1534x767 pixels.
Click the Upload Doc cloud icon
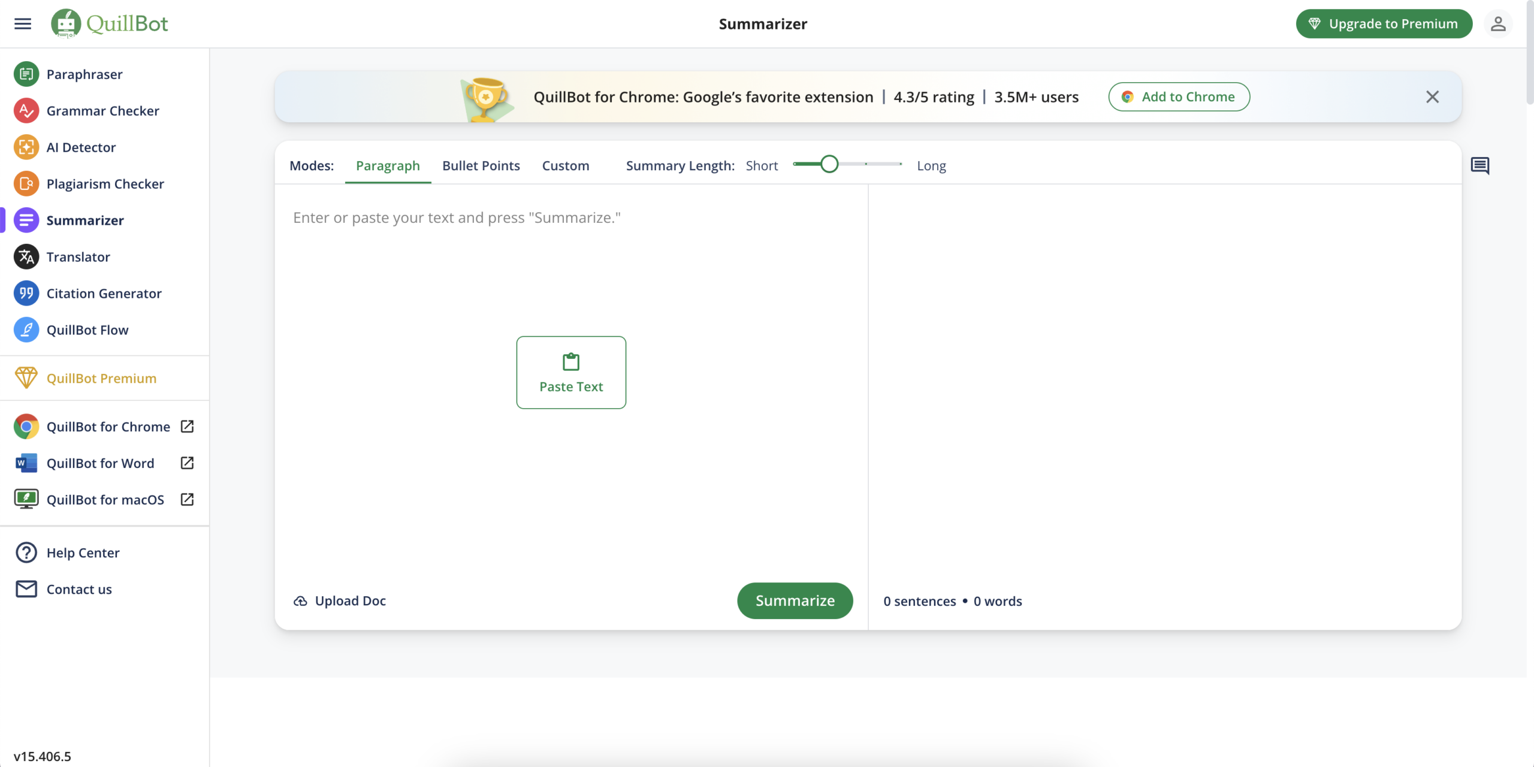(x=300, y=601)
